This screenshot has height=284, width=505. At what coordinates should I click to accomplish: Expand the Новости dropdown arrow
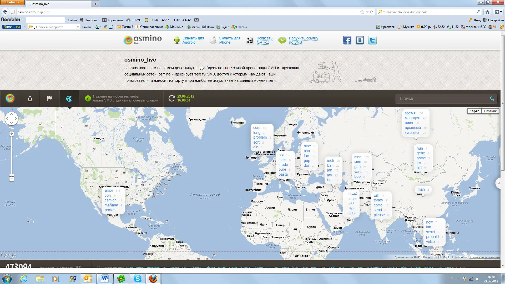coord(99,20)
